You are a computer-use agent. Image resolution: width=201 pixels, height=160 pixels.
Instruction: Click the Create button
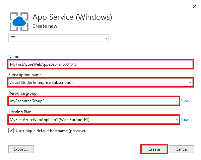click(154, 149)
